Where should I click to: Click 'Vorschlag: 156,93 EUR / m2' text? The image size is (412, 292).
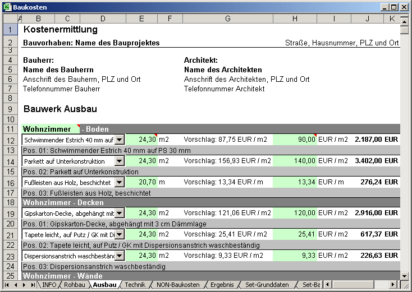(227, 161)
